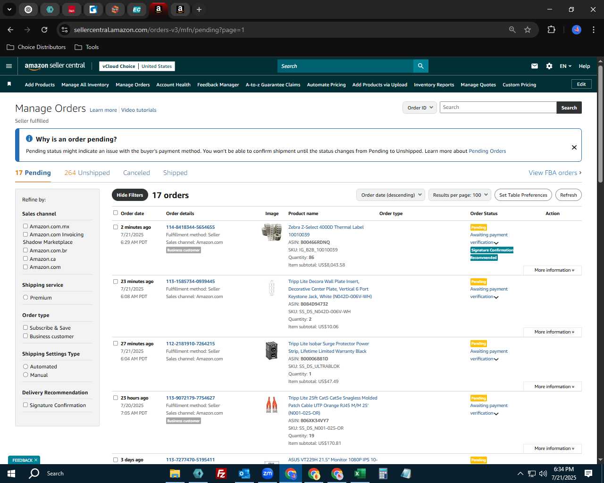Click the browser back arrow
Screen dimensions: 604x483
tap(10, 30)
